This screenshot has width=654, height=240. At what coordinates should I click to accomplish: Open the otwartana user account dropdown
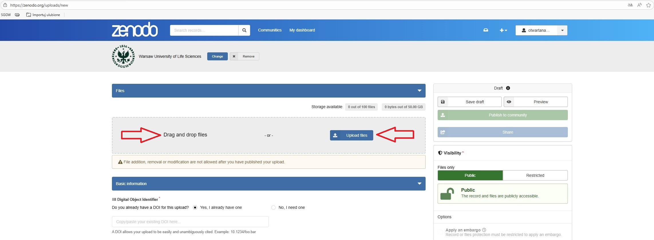(562, 30)
